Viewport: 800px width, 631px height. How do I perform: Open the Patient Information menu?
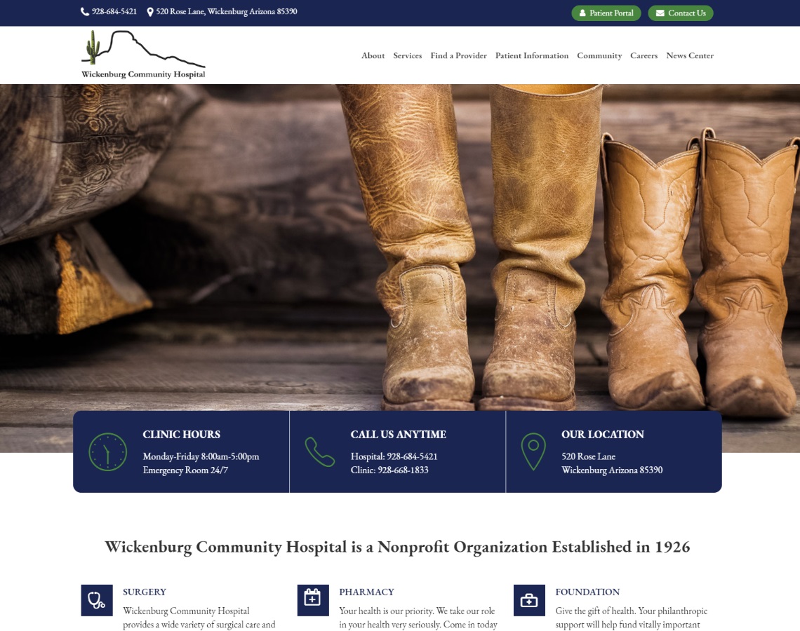[532, 55]
